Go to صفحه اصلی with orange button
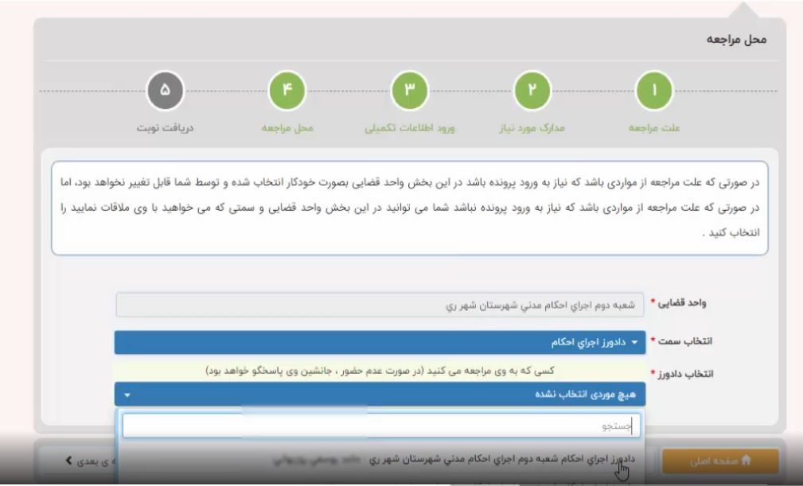Screen dimensions: 803x486 click(720, 461)
